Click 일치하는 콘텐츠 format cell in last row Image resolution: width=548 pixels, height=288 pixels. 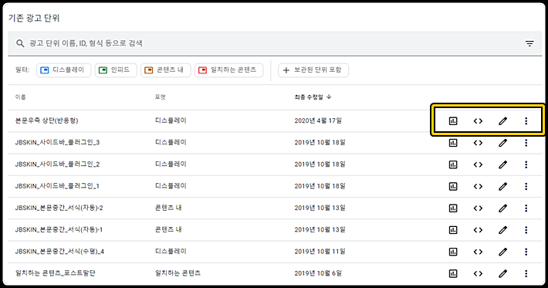[x=178, y=273]
